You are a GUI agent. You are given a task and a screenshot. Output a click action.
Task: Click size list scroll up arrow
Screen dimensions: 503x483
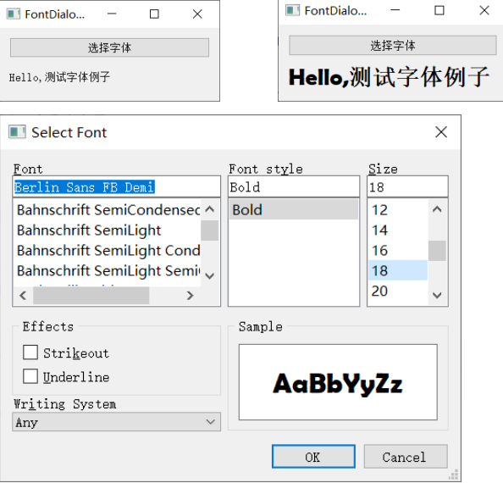[437, 209]
